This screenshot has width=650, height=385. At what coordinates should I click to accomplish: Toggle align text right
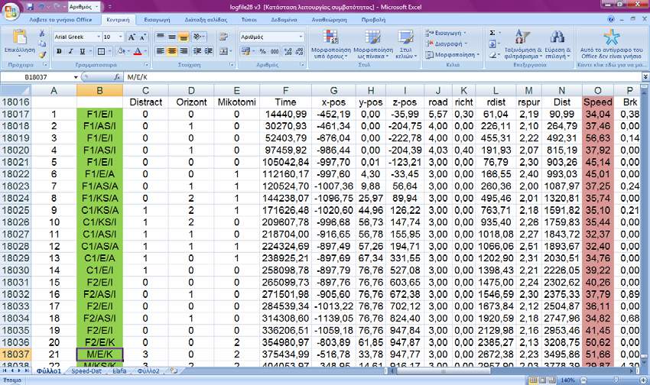click(x=184, y=51)
